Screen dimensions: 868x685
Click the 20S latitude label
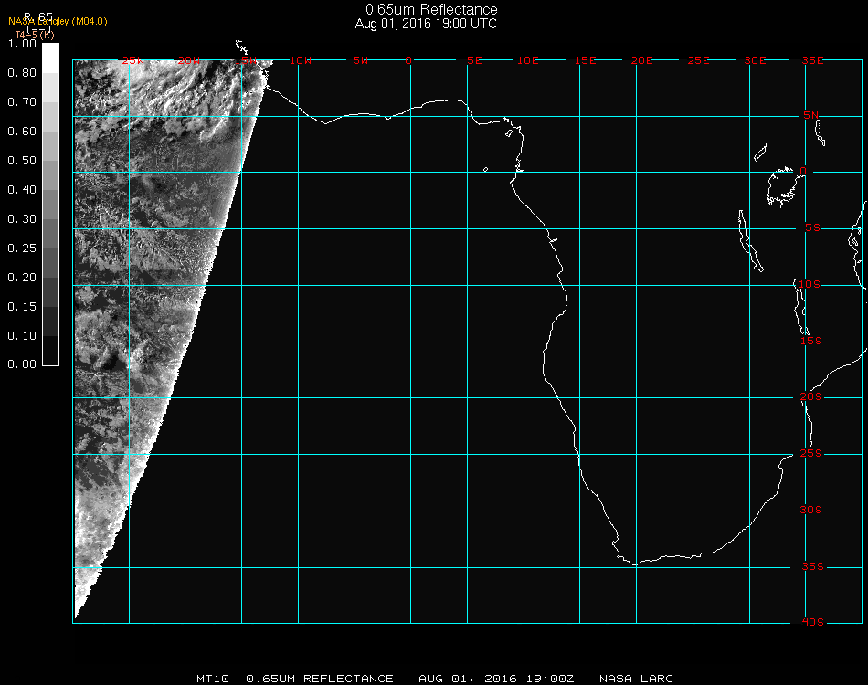[811, 397]
